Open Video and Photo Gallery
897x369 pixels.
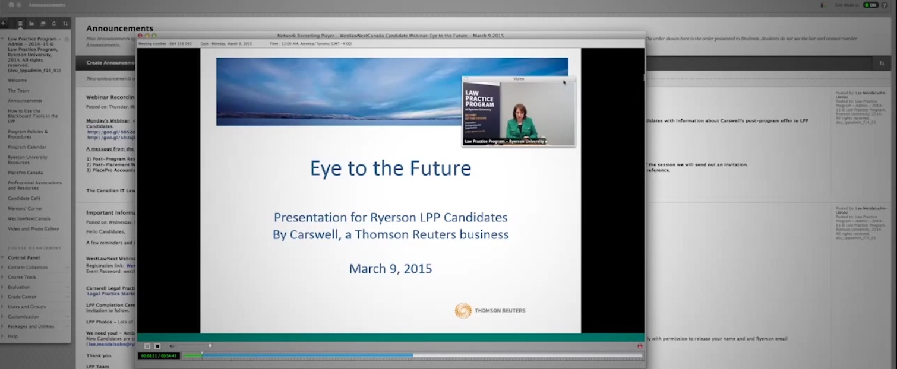pyautogui.click(x=33, y=228)
